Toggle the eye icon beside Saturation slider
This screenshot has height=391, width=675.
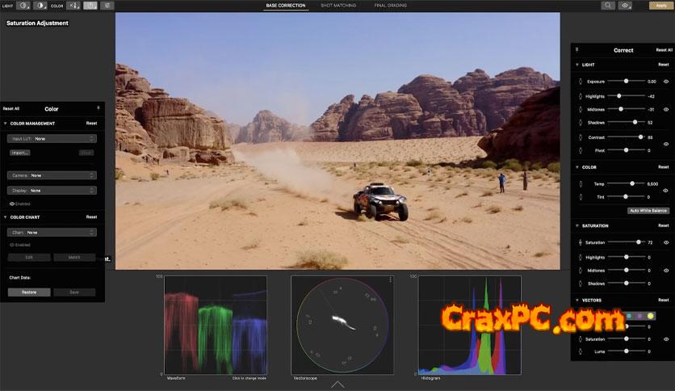click(x=666, y=242)
